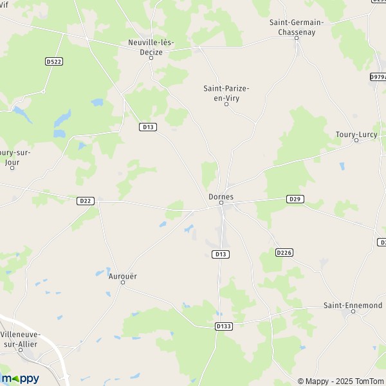The height and width of the screenshot is (386, 386).
Task: Click the D522 road shield
Action: [54, 62]
